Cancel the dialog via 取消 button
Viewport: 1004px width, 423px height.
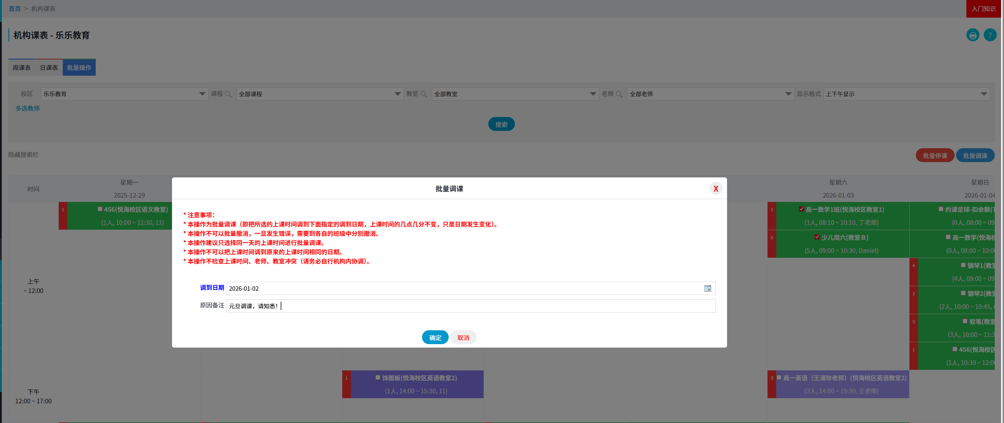coord(463,337)
